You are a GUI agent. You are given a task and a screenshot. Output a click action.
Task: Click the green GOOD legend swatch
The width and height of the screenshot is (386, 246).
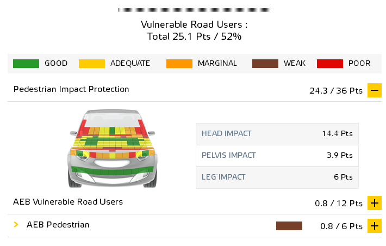(x=26, y=64)
